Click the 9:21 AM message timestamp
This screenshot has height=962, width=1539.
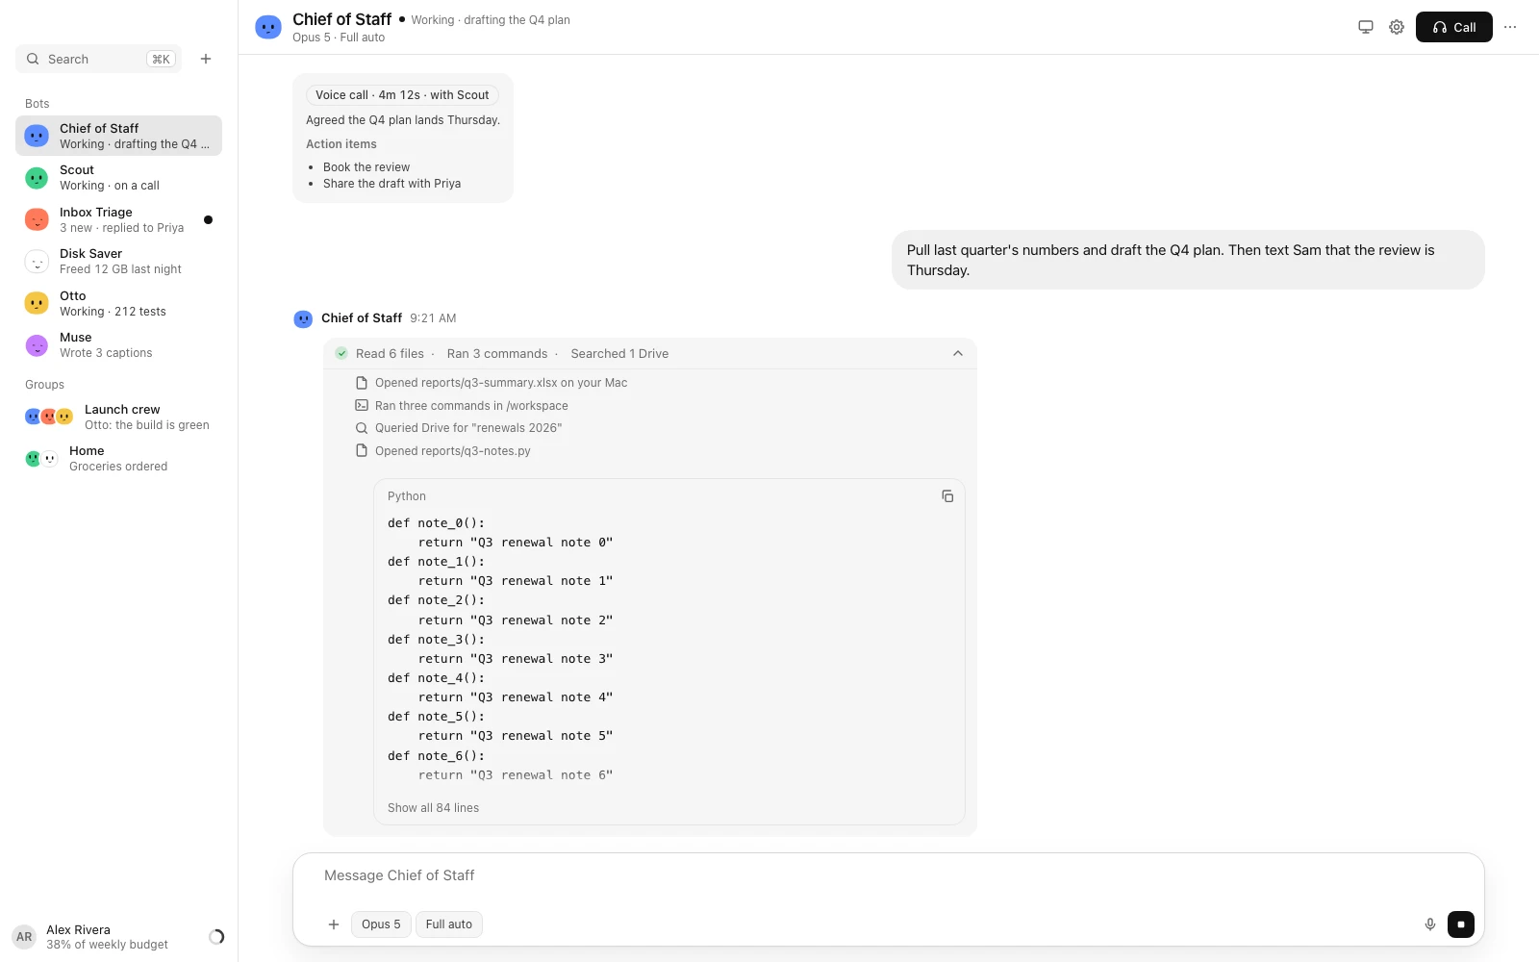433,318
